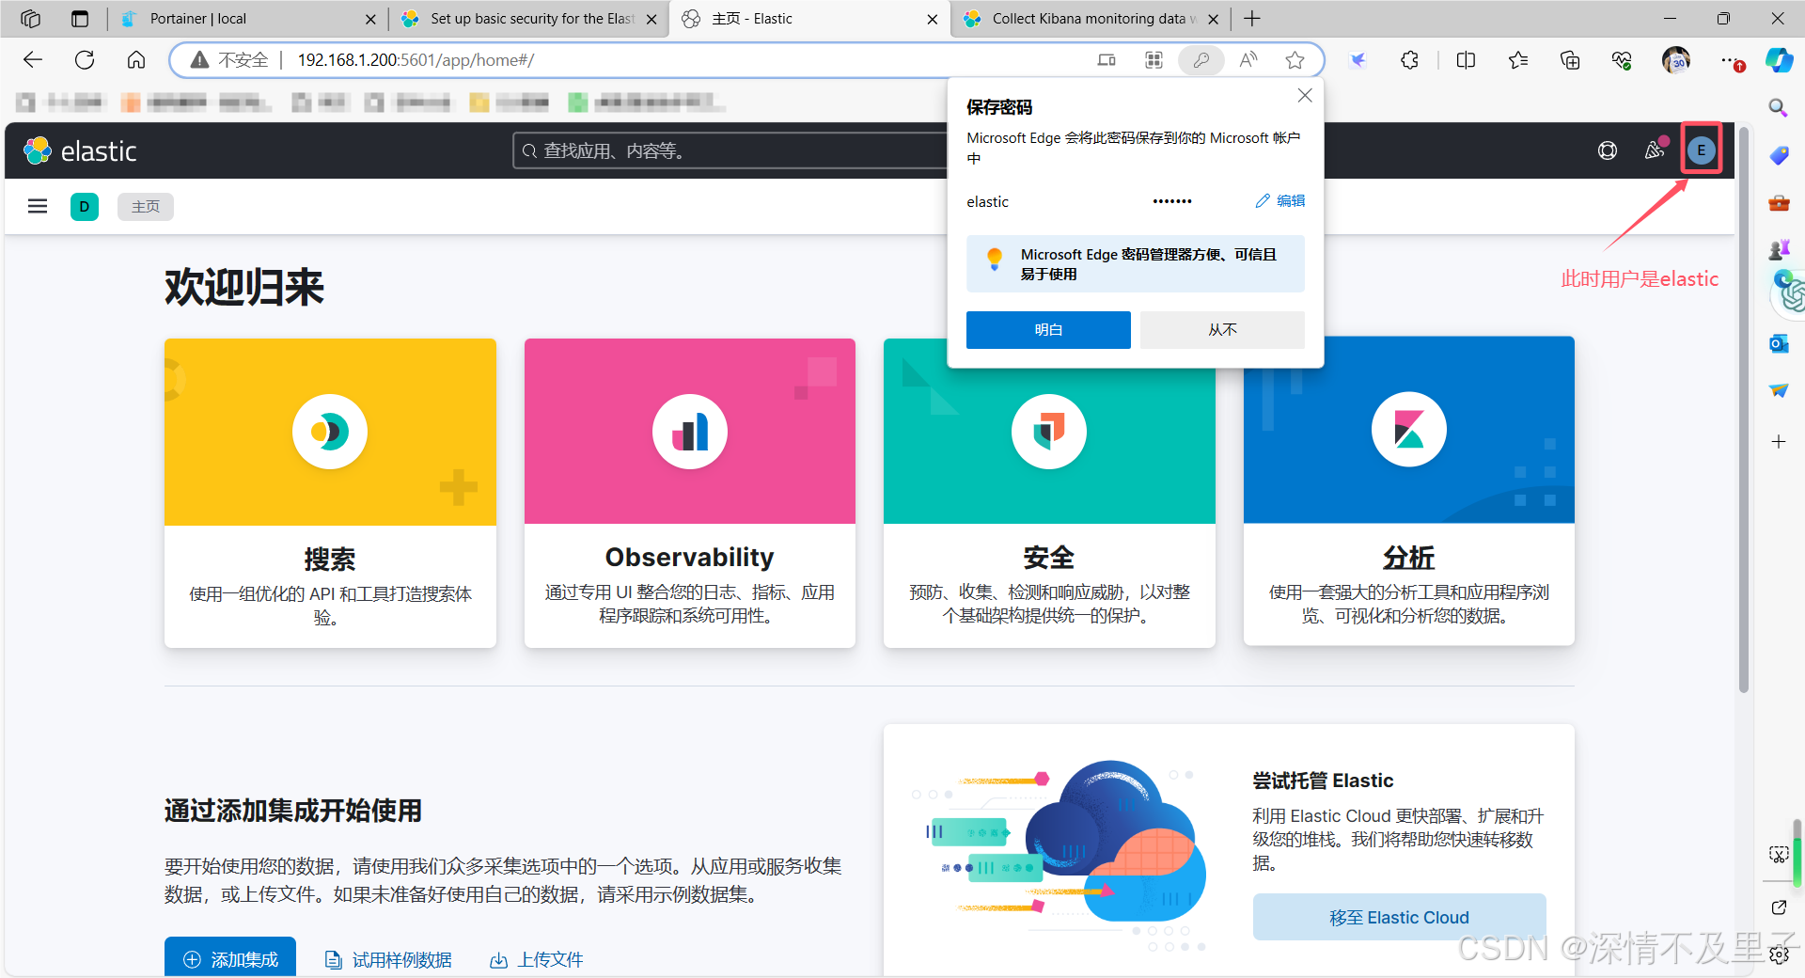Click the 不安全 site security warning
The width and height of the screenshot is (1805, 978).
coord(229,60)
